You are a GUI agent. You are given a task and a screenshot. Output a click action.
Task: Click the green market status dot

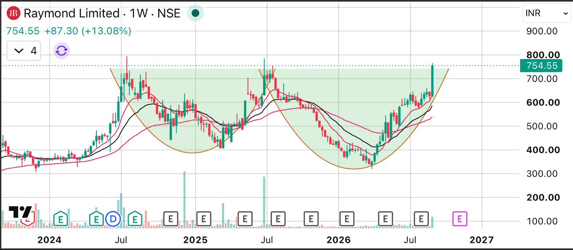195,13
